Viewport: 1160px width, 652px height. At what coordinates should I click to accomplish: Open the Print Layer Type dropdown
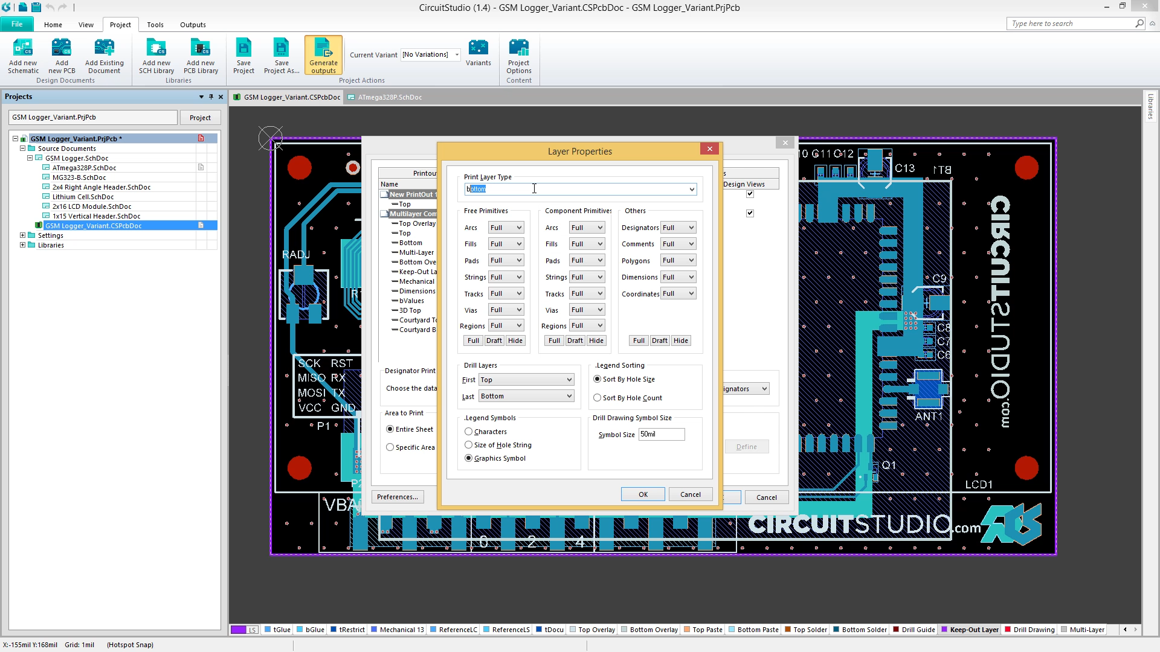pos(691,189)
